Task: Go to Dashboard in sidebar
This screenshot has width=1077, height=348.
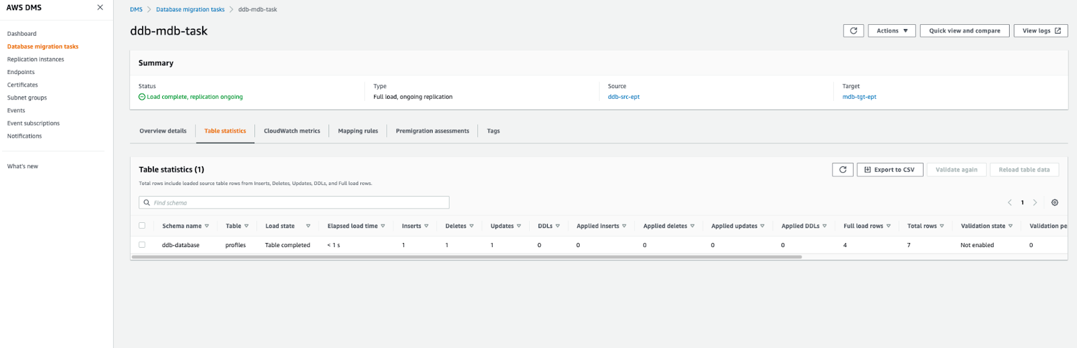Action: (22, 34)
